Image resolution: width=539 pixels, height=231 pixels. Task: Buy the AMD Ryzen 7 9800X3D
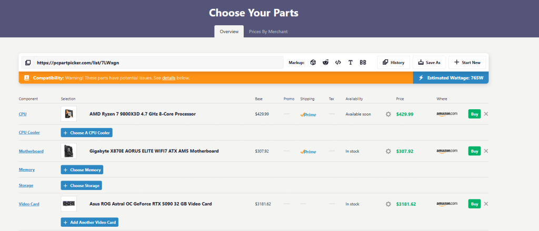[474, 114]
